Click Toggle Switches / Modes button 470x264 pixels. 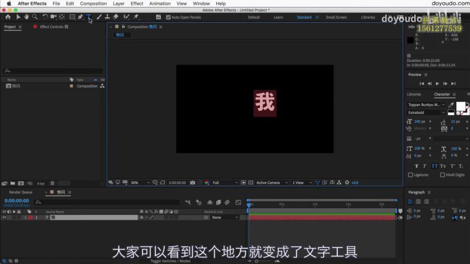170,261
